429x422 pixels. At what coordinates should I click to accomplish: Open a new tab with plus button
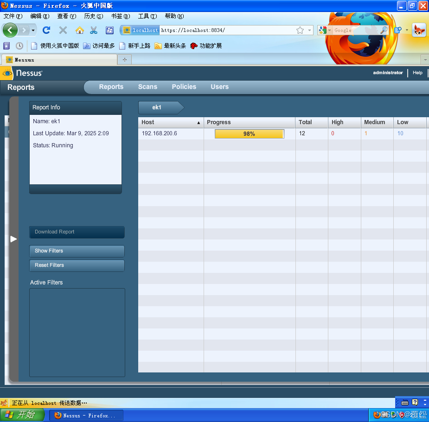click(124, 60)
